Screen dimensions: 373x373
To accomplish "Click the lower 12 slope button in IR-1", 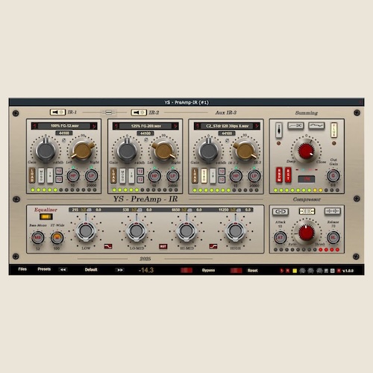I will click(59, 179).
